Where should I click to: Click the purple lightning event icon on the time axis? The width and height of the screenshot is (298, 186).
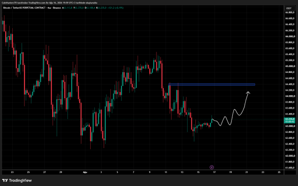(x=212, y=167)
